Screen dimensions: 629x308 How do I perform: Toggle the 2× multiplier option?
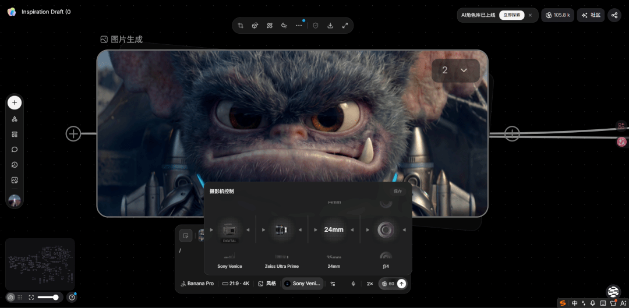(x=369, y=284)
